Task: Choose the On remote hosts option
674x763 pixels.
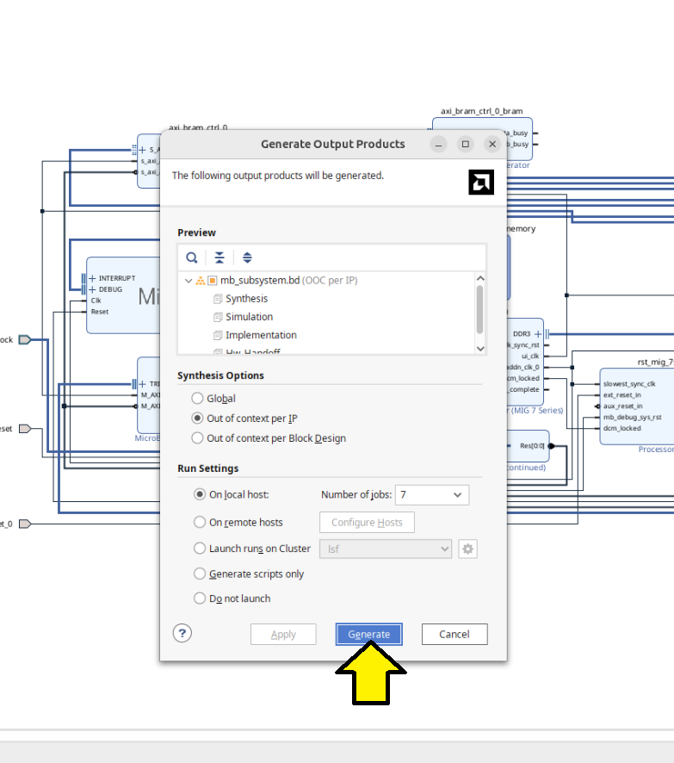Action: tap(200, 523)
